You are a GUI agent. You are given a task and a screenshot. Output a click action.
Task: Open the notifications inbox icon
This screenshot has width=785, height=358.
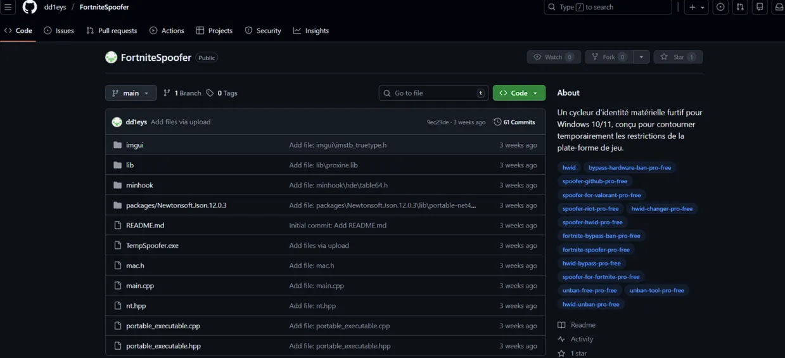coord(779,7)
